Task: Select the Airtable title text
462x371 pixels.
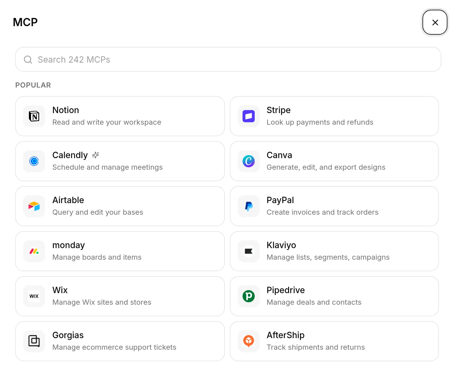Action: click(x=68, y=200)
